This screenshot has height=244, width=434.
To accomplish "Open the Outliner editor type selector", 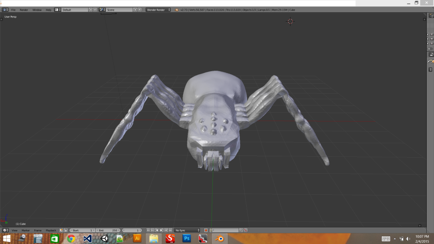I will [x=431, y=16].
